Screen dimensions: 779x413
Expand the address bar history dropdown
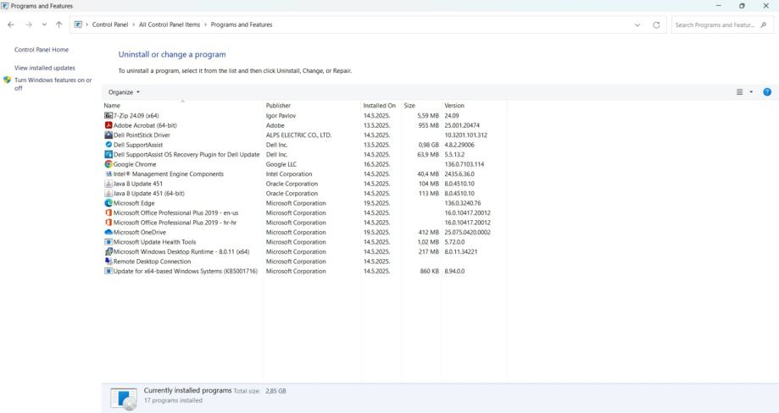637,25
